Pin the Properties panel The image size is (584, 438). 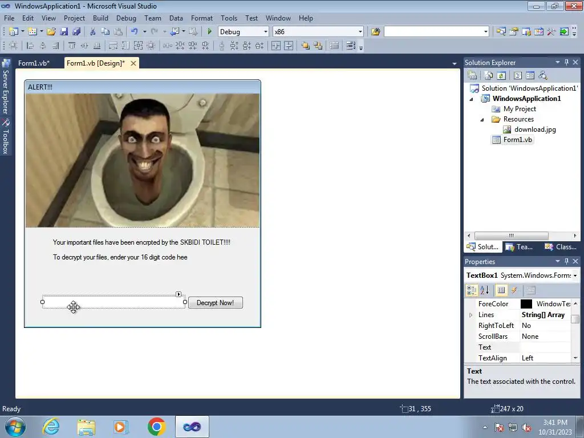(x=566, y=261)
